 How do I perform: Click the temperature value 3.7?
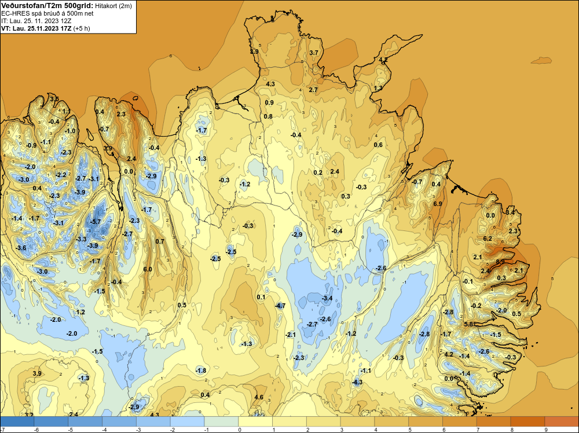[x=313, y=53]
